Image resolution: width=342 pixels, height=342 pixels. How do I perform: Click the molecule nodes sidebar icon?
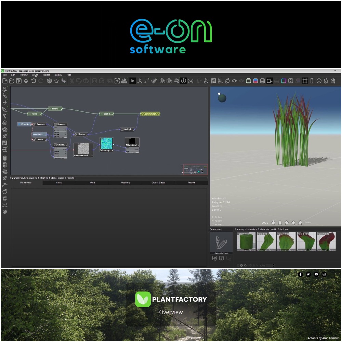pos(4,205)
